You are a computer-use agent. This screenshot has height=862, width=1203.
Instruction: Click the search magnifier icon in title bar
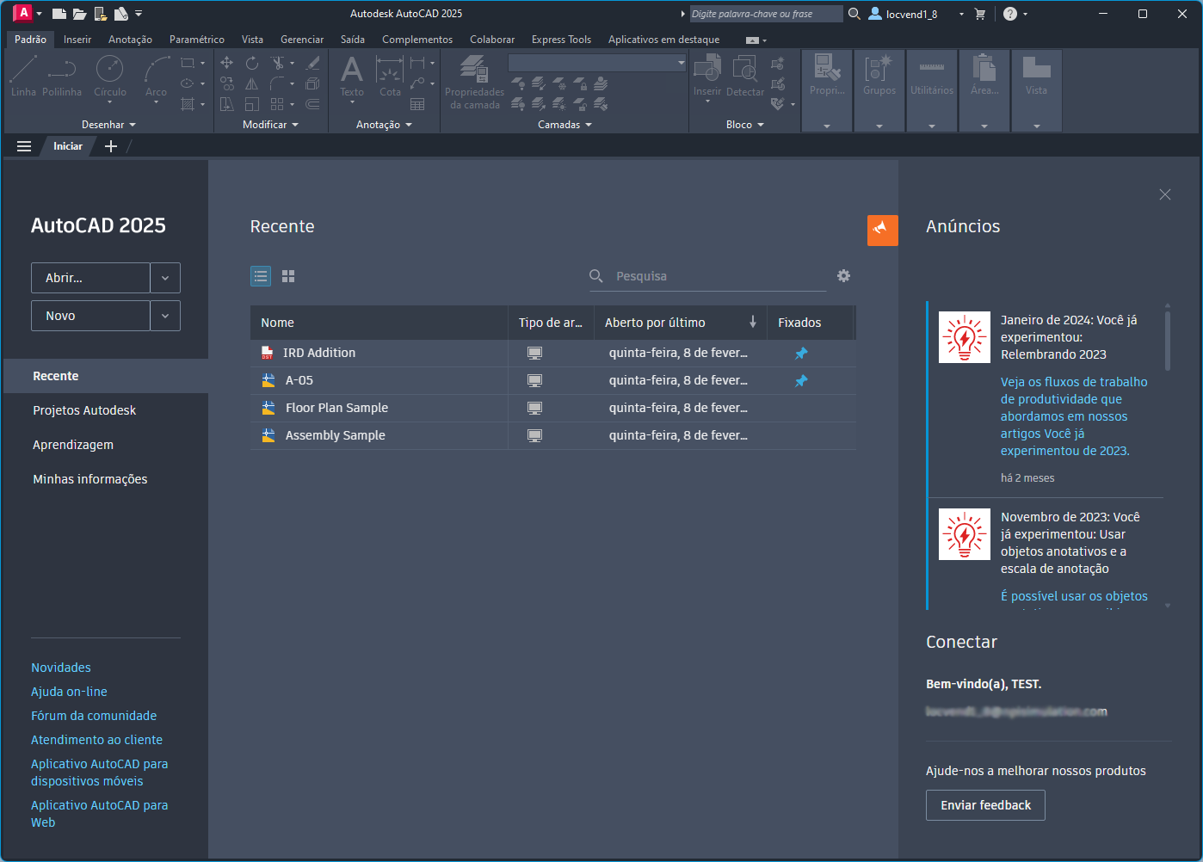tap(854, 14)
